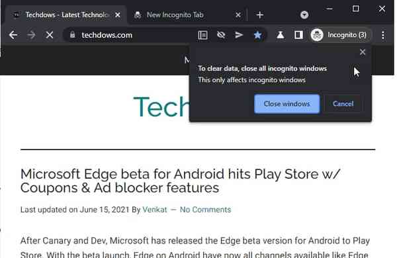Open the tab search dropdown button

click(x=304, y=15)
